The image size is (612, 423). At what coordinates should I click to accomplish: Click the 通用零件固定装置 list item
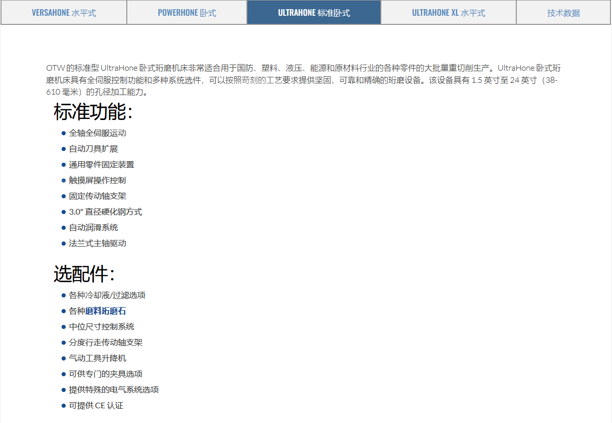click(101, 165)
